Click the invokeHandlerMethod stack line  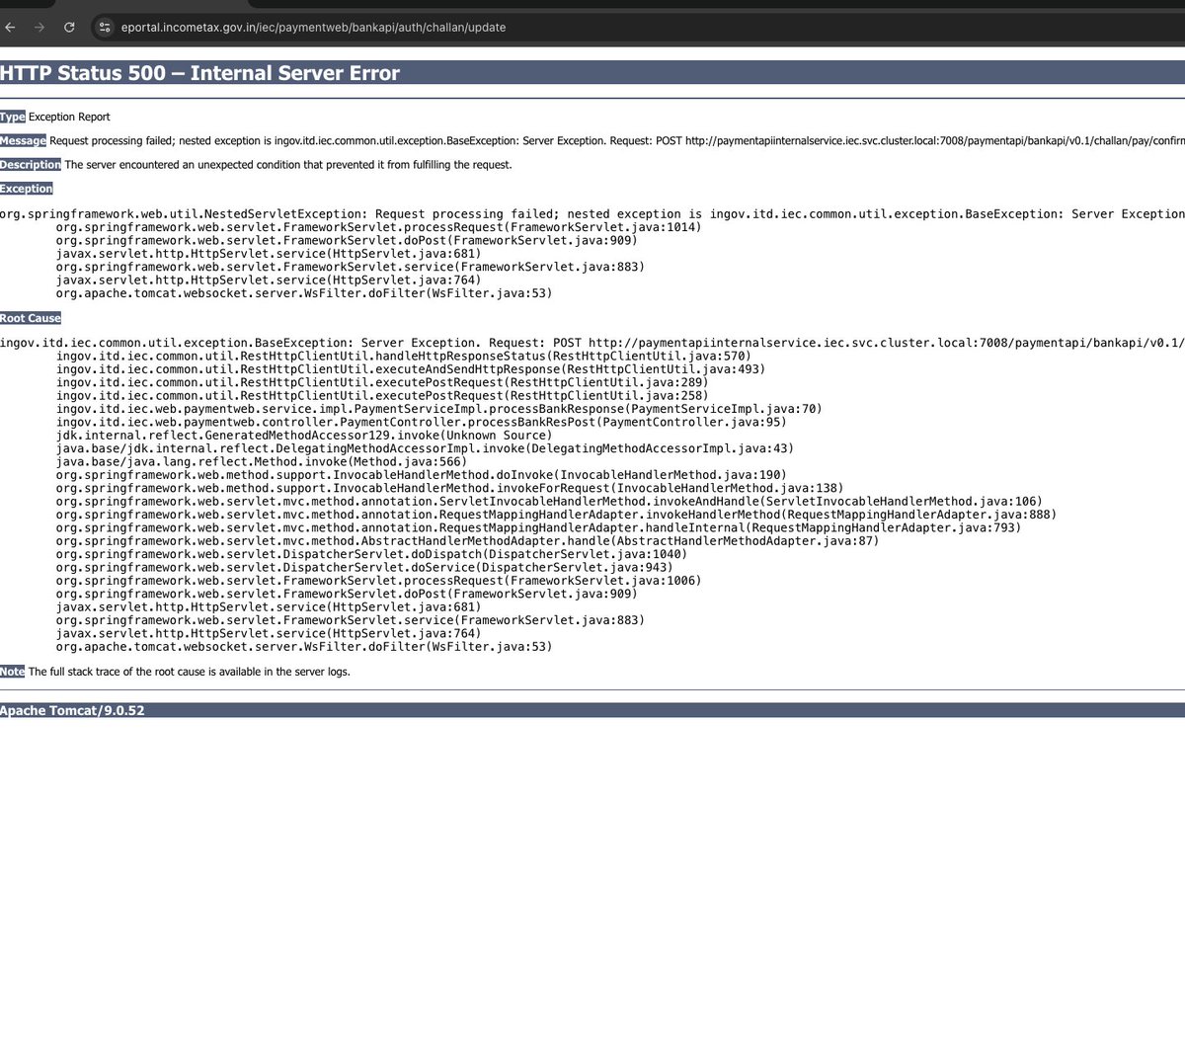[556, 515]
